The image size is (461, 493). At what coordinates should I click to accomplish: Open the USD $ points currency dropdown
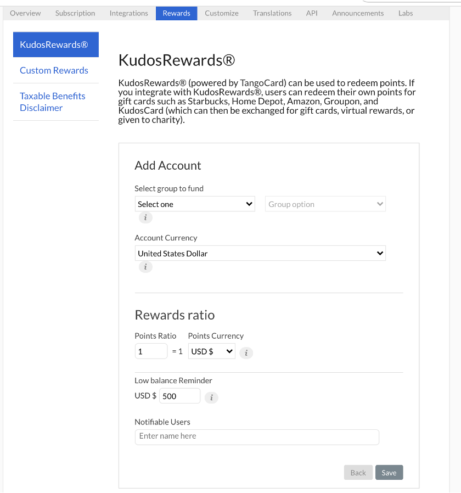point(211,351)
